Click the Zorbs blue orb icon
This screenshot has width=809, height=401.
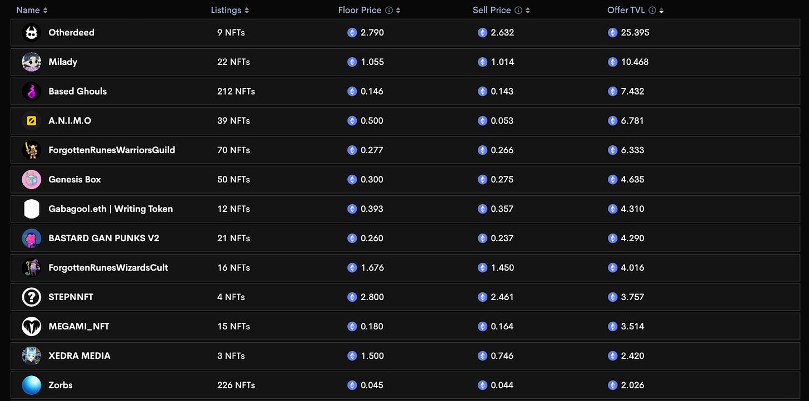pyautogui.click(x=31, y=385)
